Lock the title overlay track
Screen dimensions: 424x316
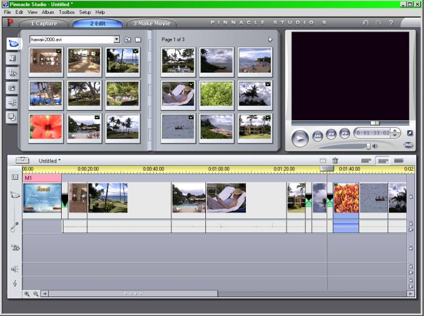(x=411, y=248)
